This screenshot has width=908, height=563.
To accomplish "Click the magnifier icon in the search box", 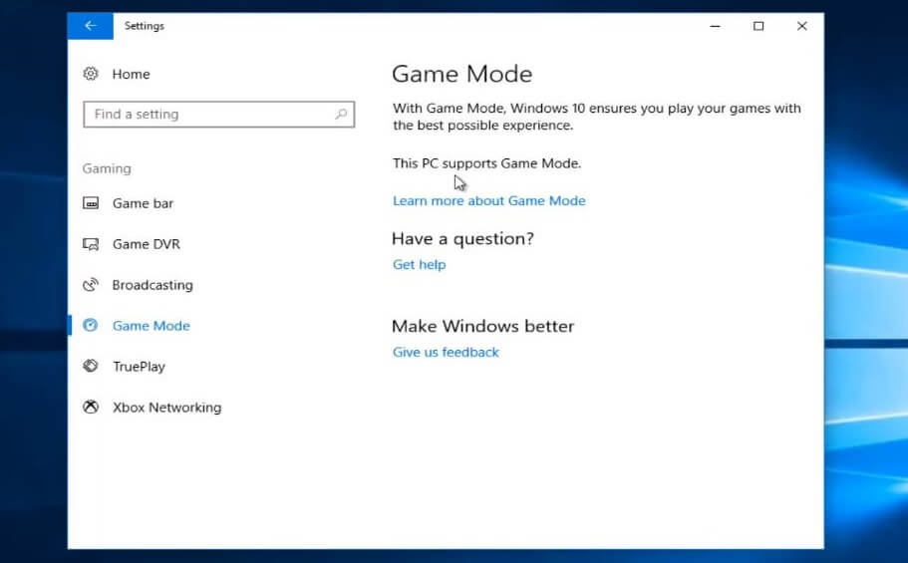I will point(341,115).
